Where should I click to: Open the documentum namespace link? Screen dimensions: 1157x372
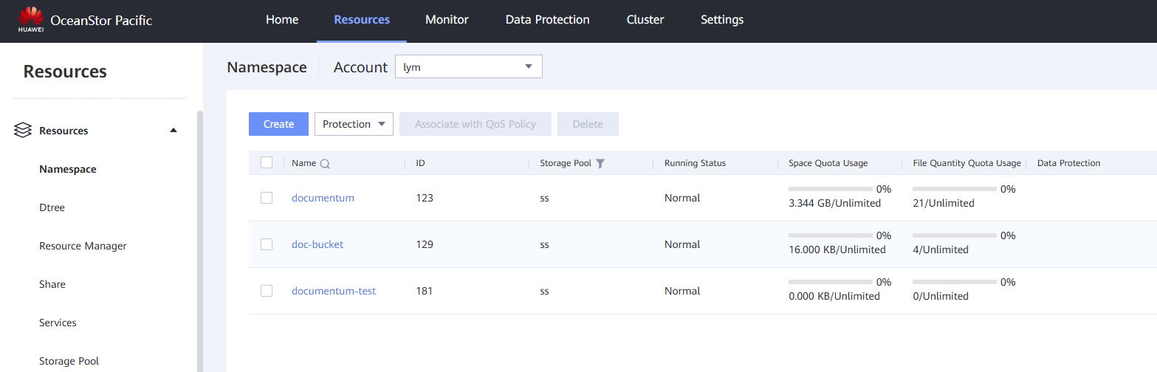click(323, 198)
